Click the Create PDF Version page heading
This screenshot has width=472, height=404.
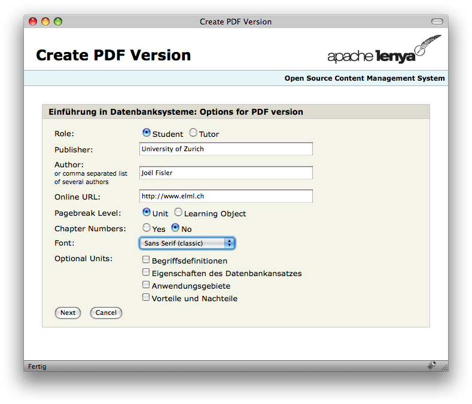coord(114,56)
